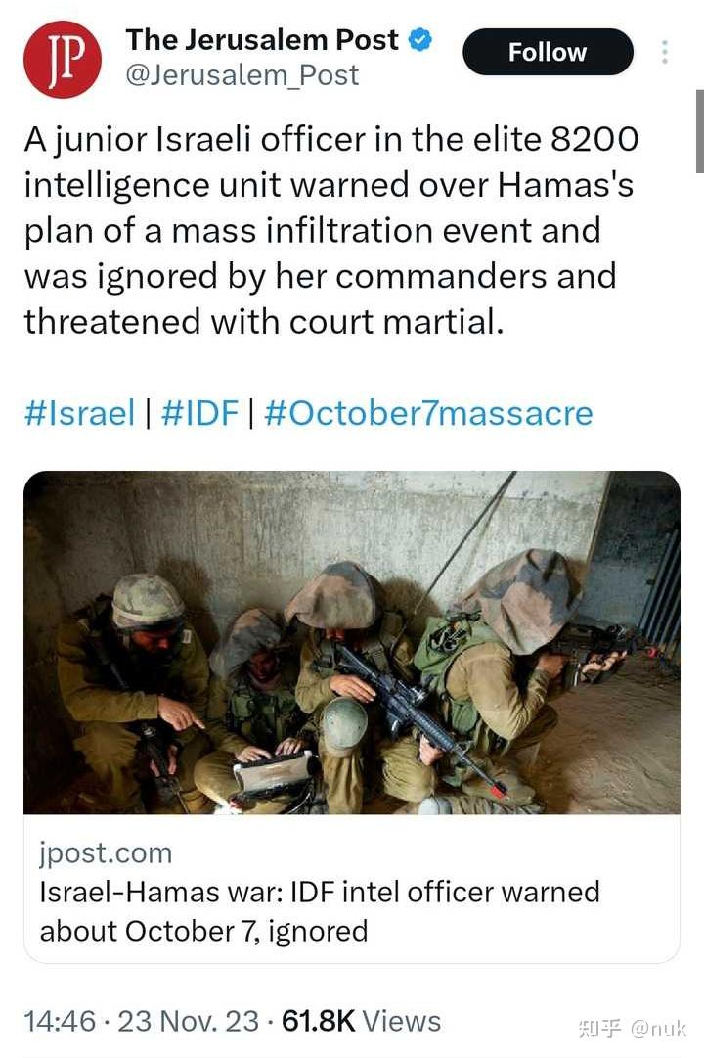Click the gray vertical scrollbar handle
The height and width of the screenshot is (1058, 704).
point(700,131)
